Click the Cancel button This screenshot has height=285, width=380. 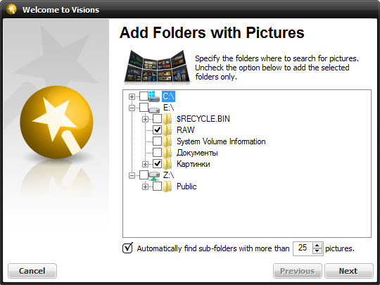pyautogui.click(x=32, y=271)
